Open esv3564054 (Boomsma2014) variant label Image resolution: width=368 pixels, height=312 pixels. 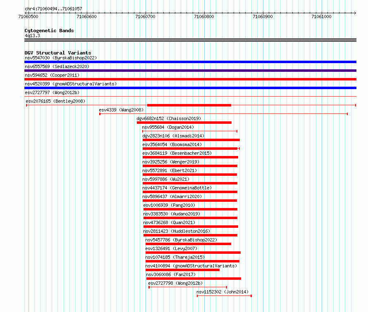click(172, 144)
